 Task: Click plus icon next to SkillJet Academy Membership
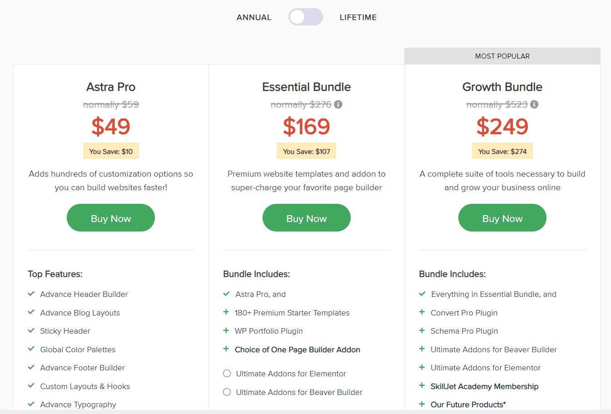tap(422, 386)
